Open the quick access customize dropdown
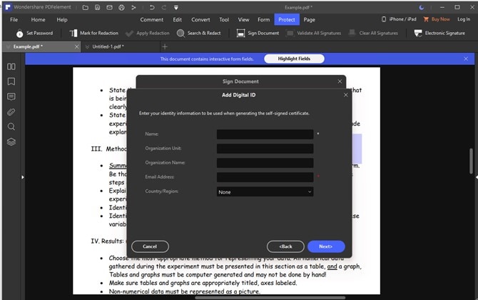478x300 pixels. pyautogui.click(x=176, y=7)
